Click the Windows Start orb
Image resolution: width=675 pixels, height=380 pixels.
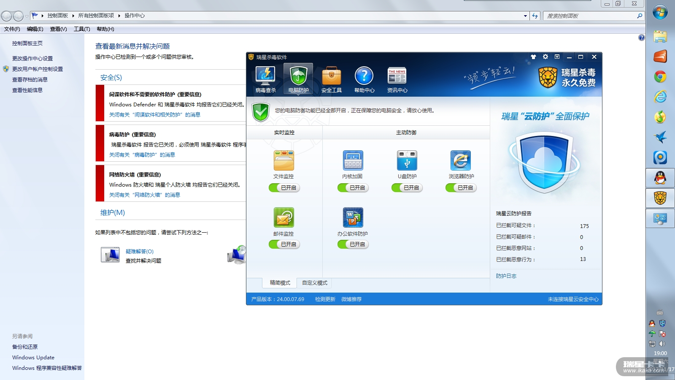(660, 12)
